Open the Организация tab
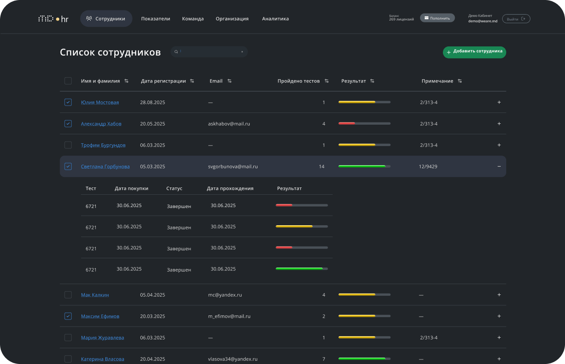 pos(232,19)
